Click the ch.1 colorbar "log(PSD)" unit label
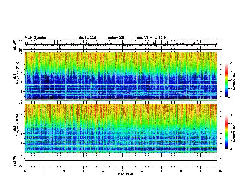The height and width of the screenshot is (192, 248). tap(235, 82)
